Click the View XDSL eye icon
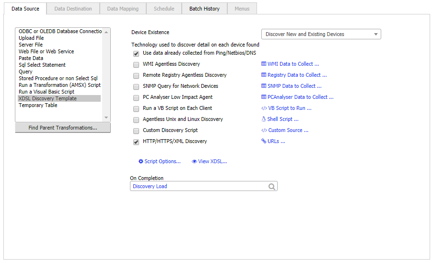 (x=194, y=162)
